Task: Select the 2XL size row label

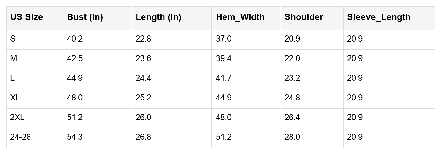Action: (17, 118)
